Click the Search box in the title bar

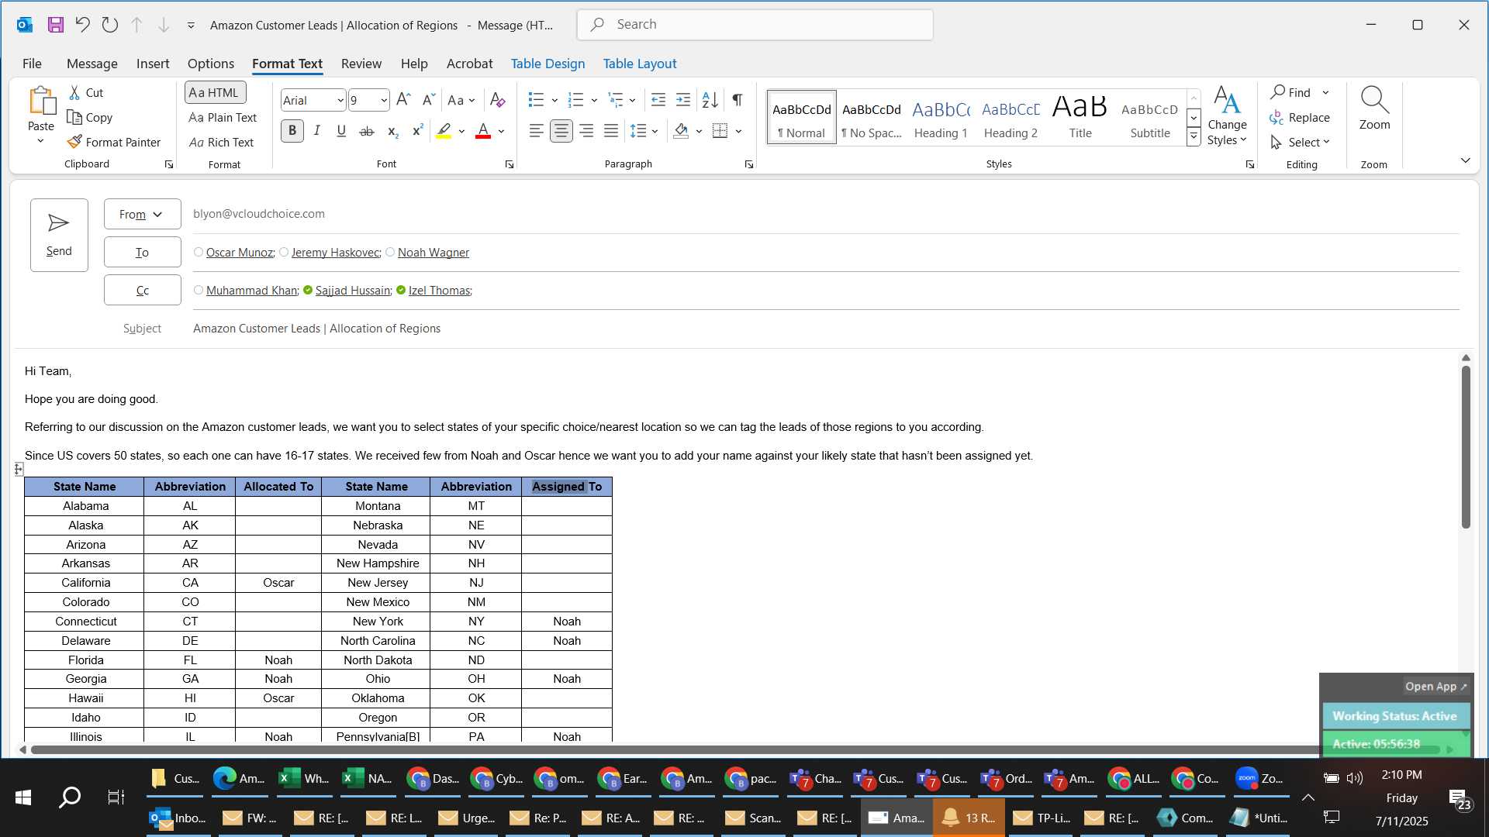755,25
